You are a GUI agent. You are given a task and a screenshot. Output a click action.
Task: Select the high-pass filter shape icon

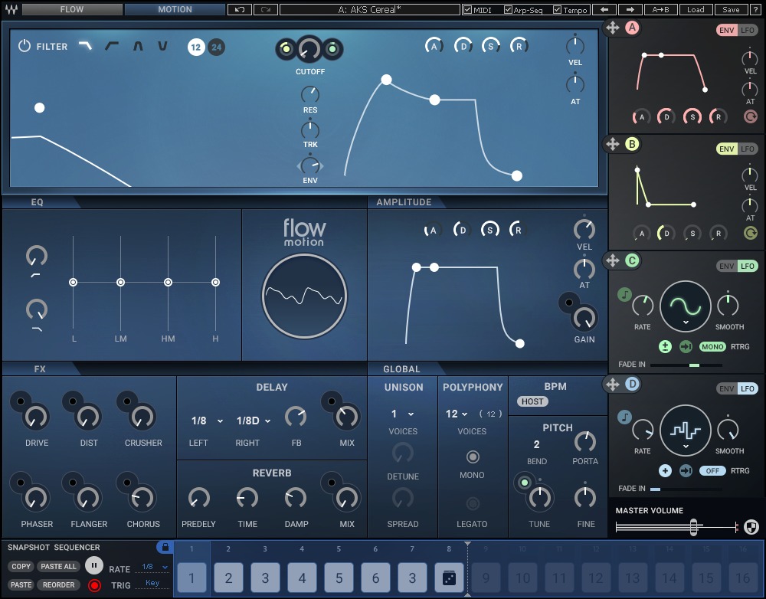click(x=112, y=46)
